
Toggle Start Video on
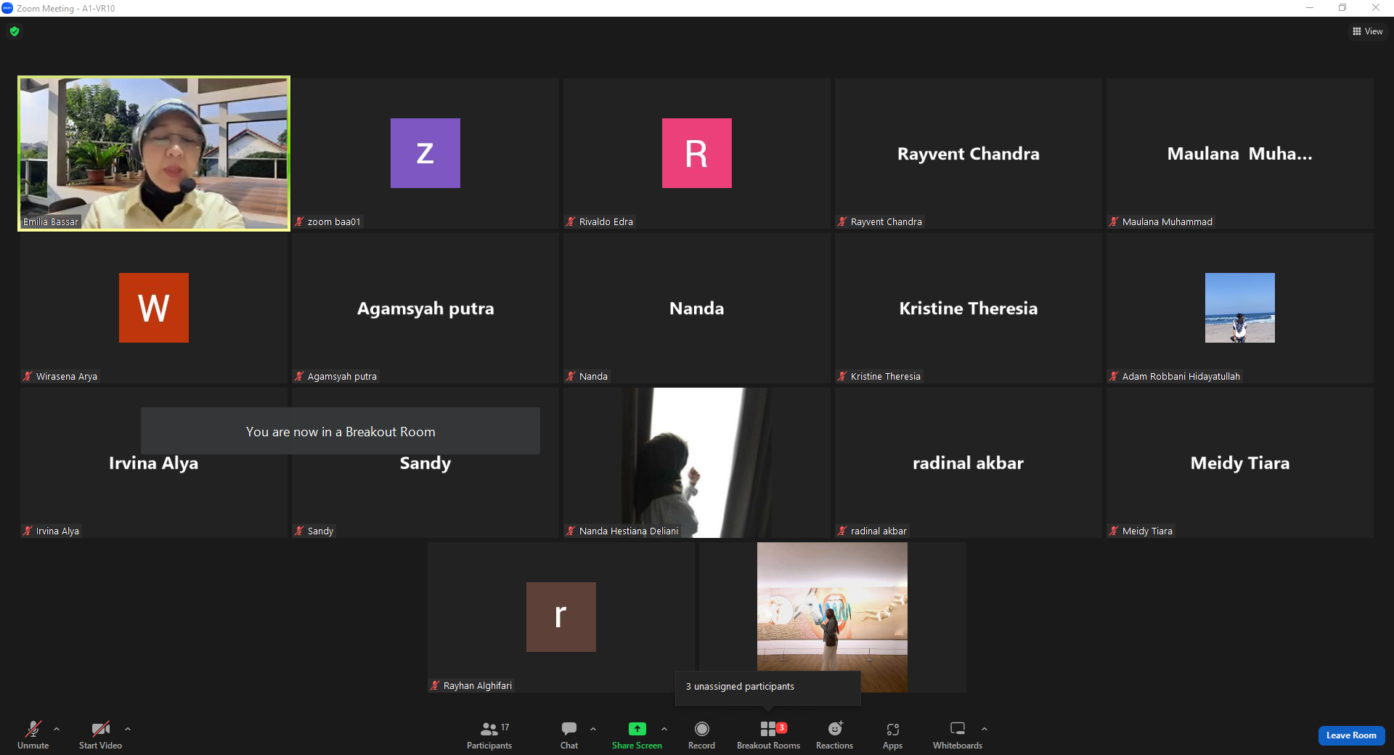point(100,735)
